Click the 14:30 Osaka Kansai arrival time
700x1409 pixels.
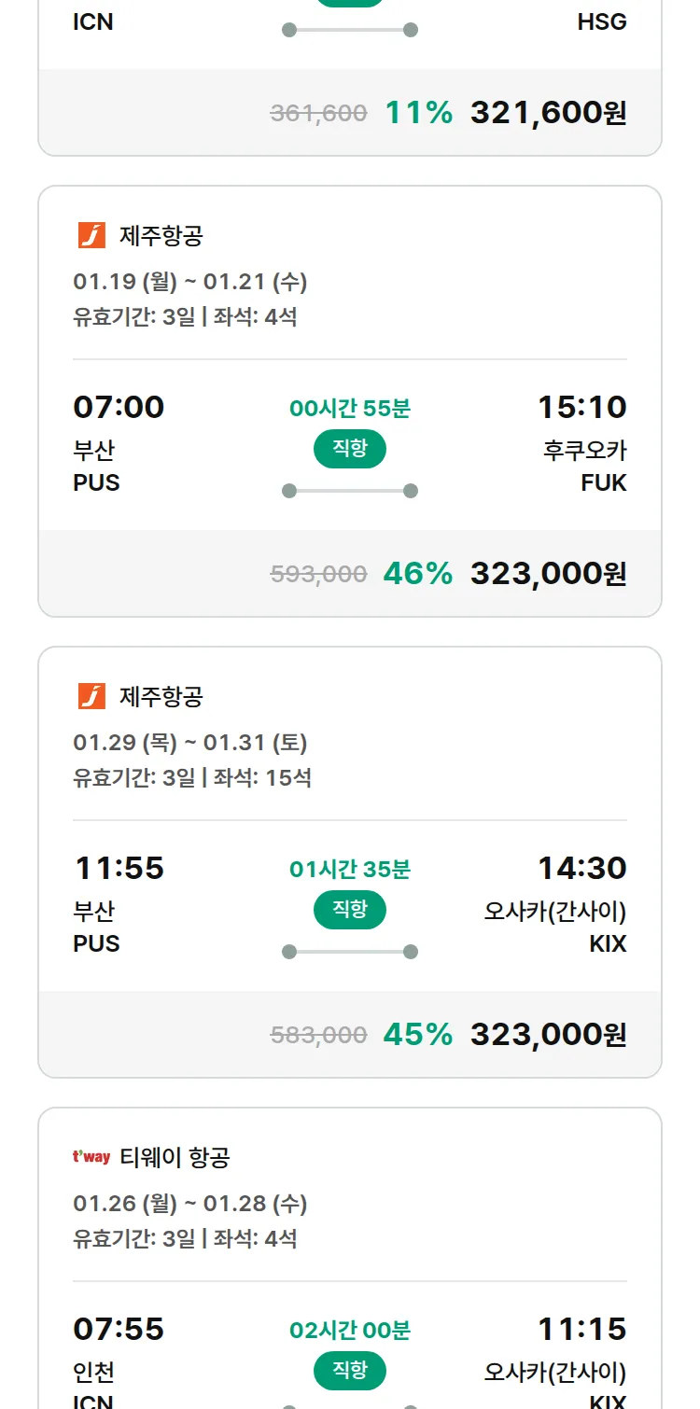(x=581, y=868)
